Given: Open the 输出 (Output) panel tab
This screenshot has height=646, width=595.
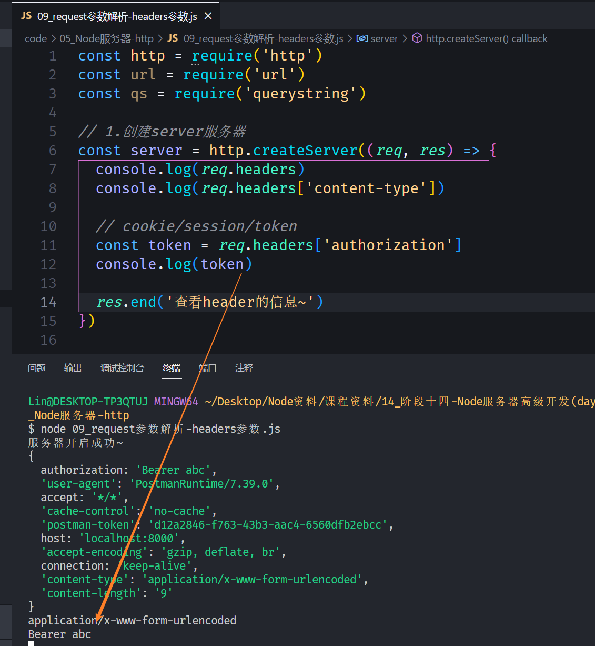Looking at the screenshot, I should click(73, 368).
